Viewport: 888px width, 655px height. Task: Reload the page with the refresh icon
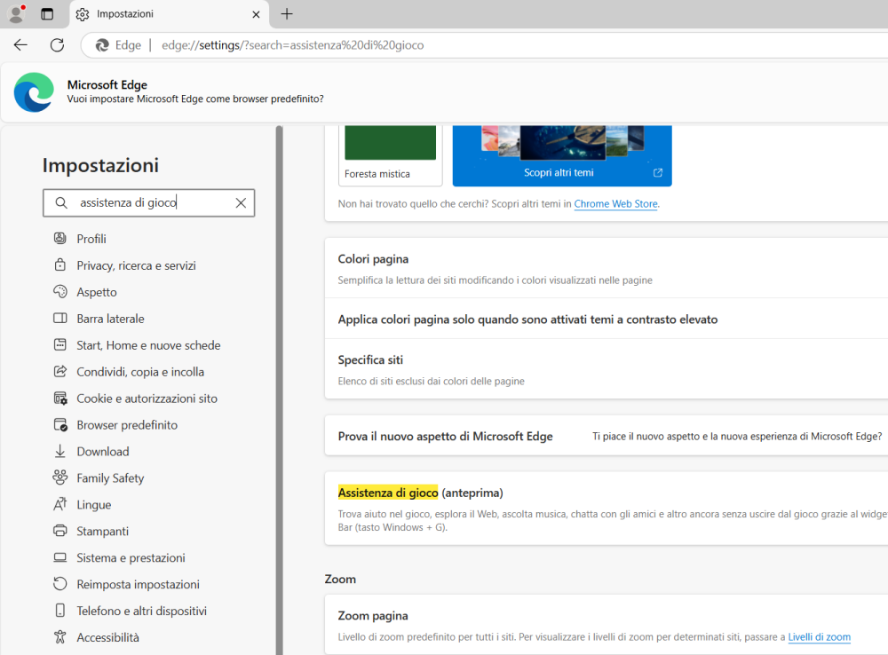click(57, 45)
